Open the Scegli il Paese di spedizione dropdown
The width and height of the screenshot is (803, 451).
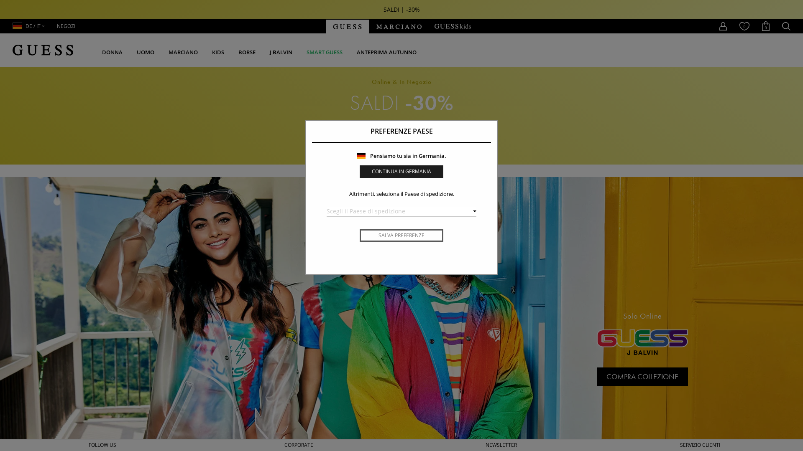click(x=401, y=211)
